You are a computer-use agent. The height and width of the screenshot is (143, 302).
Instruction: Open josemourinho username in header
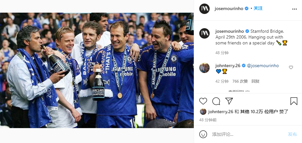coord(229,9)
